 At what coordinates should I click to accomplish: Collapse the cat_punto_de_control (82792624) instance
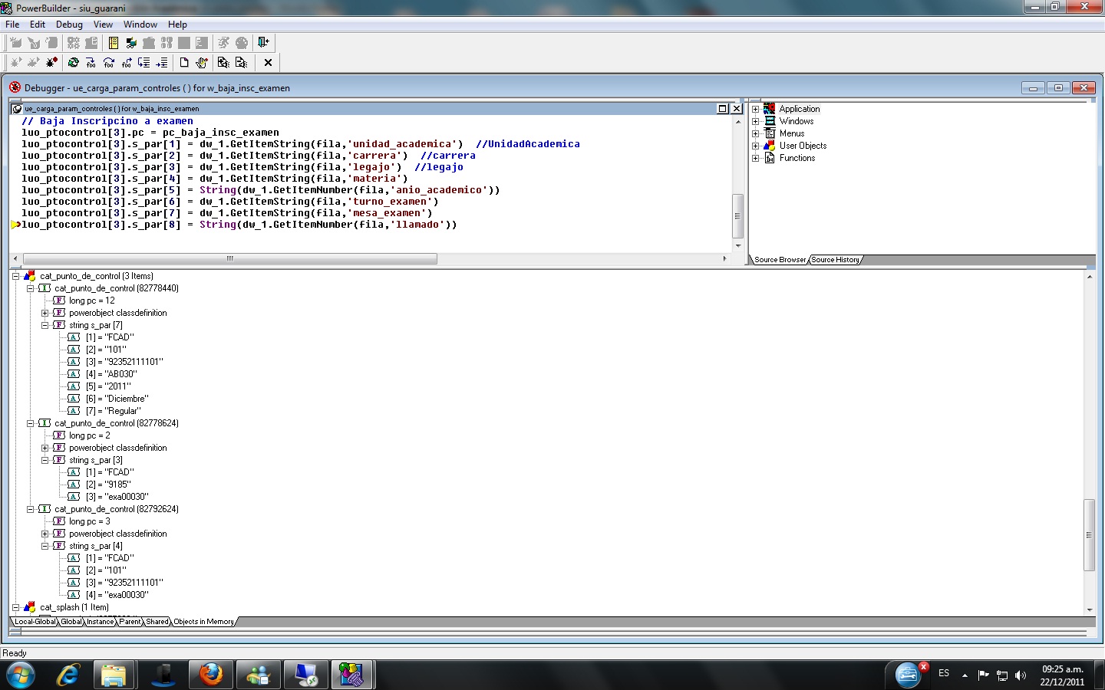point(30,509)
